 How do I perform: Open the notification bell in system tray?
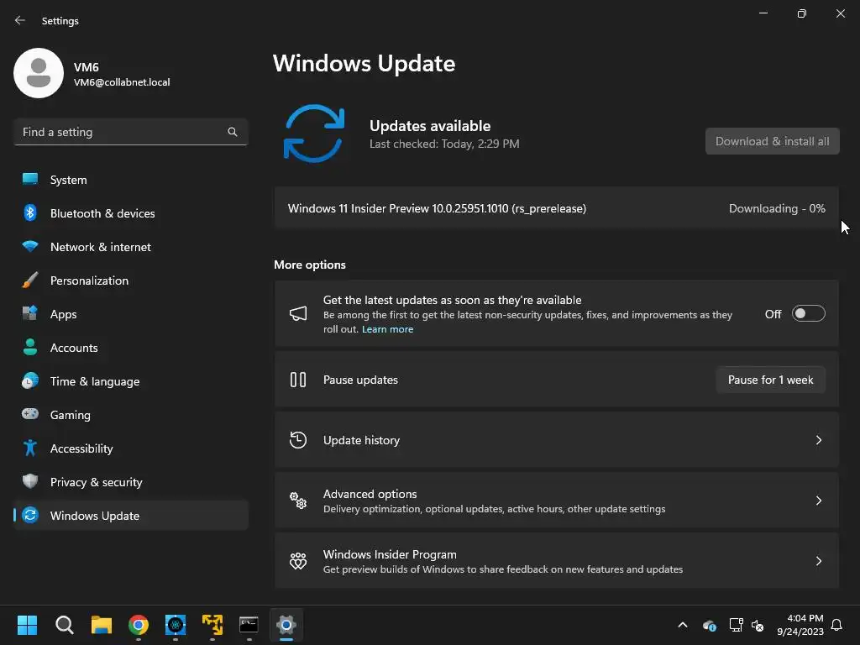(837, 625)
